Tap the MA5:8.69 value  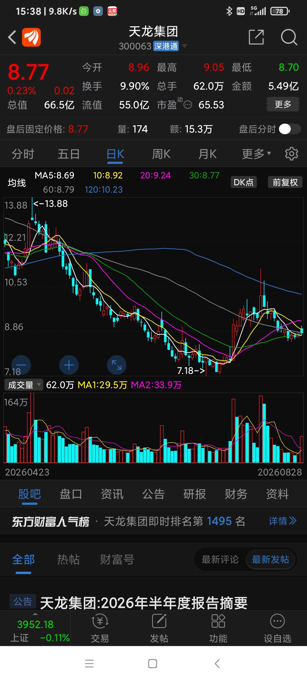click(x=55, y=175)
